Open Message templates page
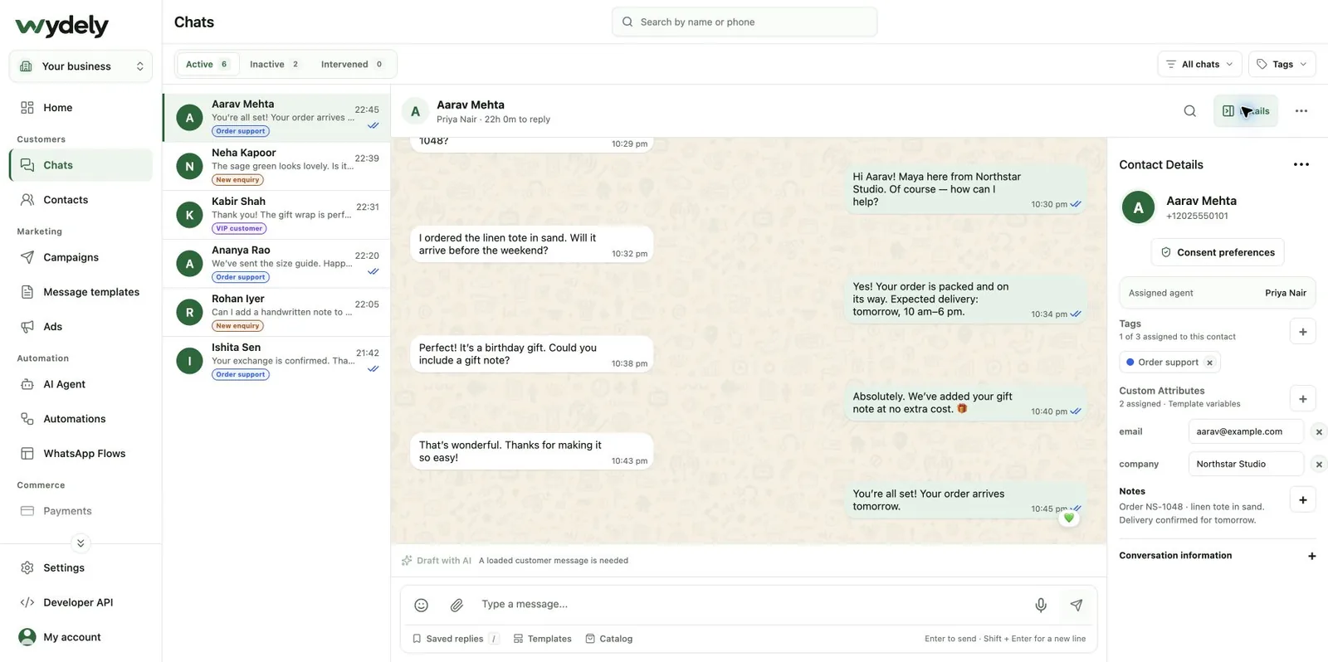This screenshot has width=1328, height=662. 81,292
